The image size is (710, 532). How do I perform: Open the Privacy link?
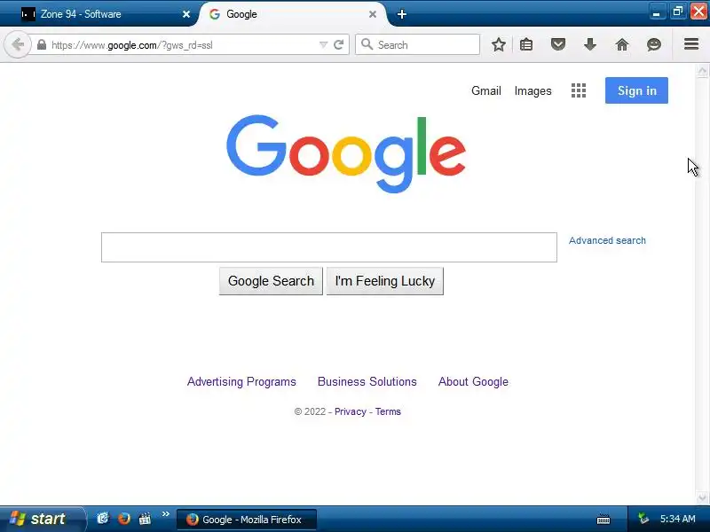tap(350, 411)
